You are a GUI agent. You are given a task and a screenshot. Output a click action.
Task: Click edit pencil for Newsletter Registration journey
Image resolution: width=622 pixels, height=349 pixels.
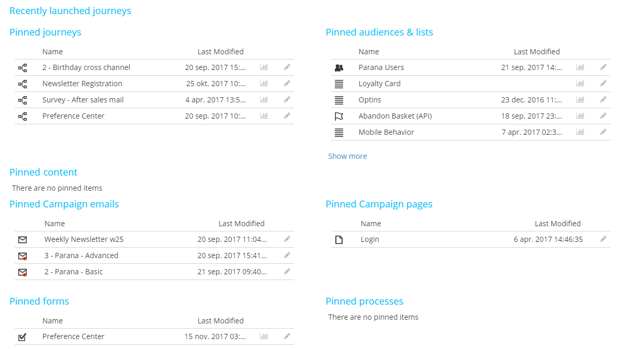(x=287, y=84)
